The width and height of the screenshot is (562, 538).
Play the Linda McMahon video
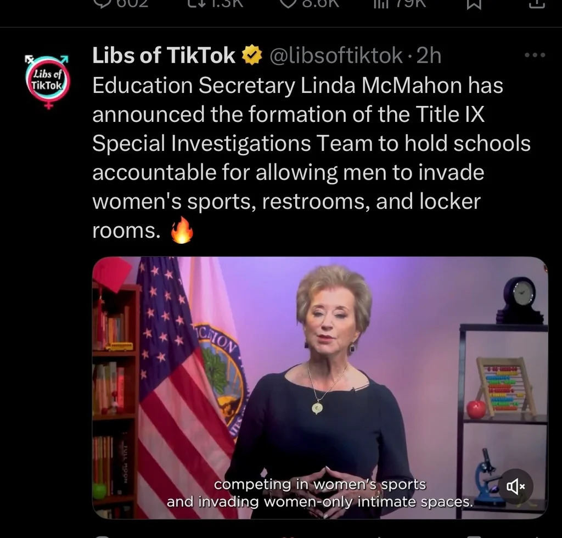coord(320,388)
